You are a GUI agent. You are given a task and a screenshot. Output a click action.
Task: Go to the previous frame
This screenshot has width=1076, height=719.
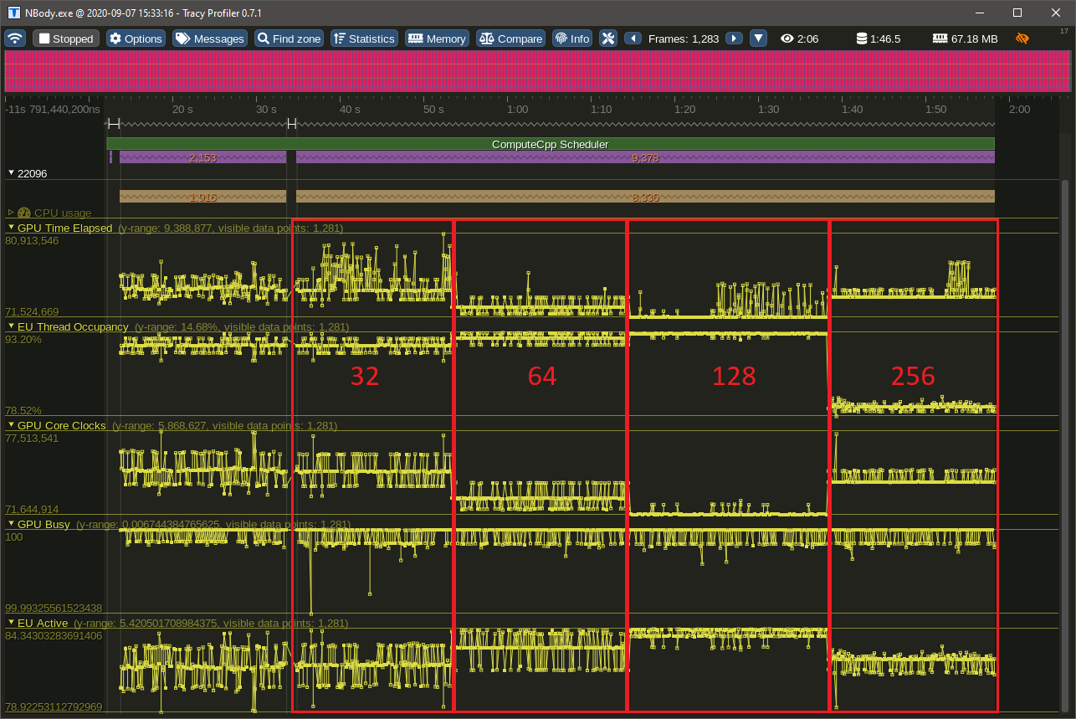click(x=633, y=39)
